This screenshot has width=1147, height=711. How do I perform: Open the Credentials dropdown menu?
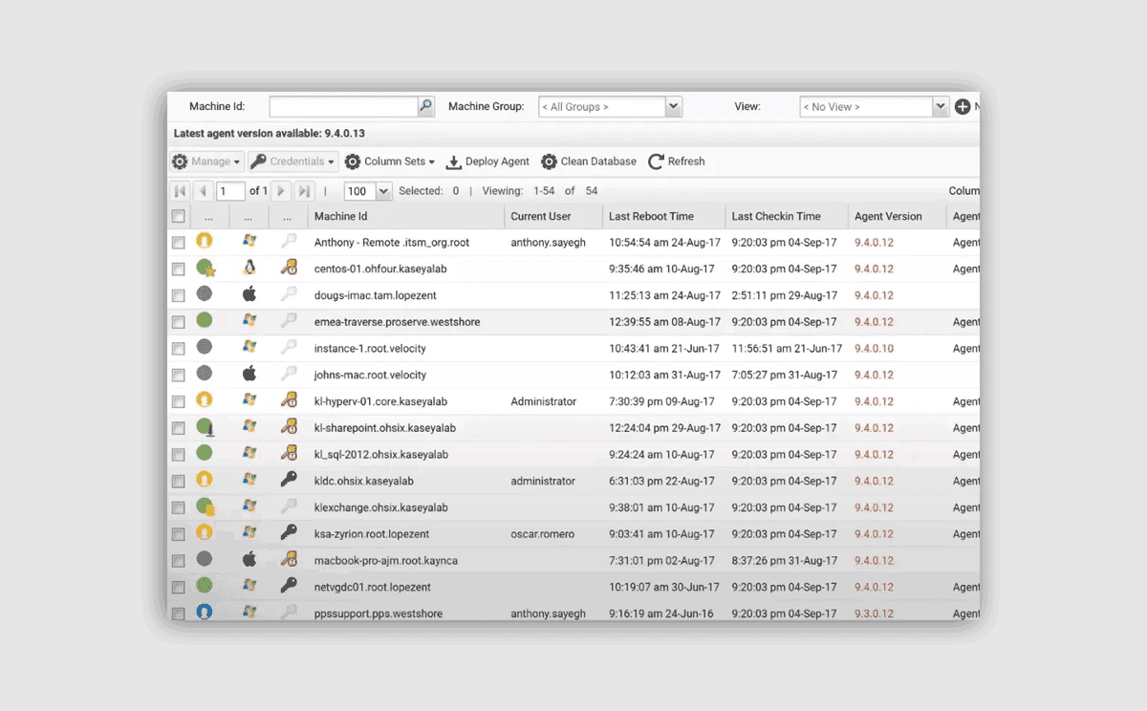293,162
